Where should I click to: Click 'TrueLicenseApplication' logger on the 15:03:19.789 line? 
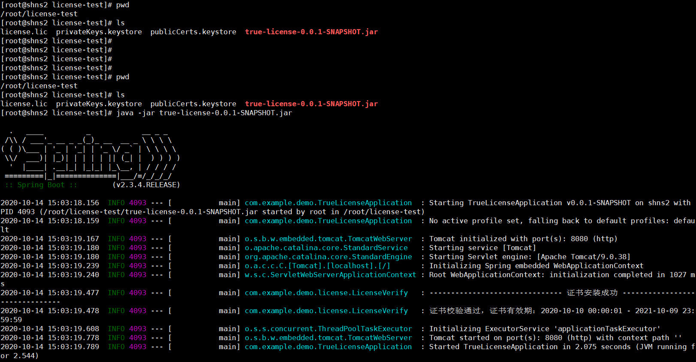328,347
